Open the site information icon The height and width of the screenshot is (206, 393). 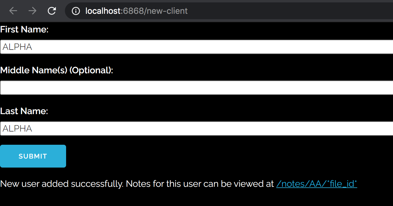click(x=76, y=11)
